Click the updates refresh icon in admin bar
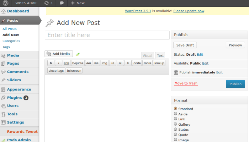Image resolution: width=249 pixels, height=142 pixels. (47, 3)
